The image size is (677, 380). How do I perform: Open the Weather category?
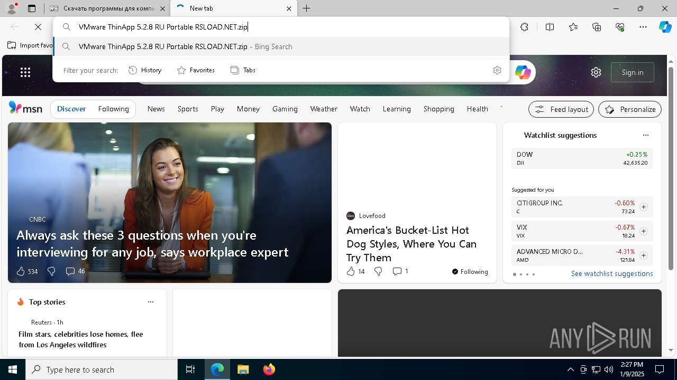324,109
